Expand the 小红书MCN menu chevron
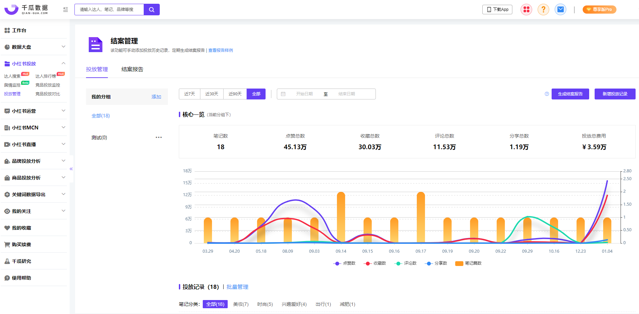The image size is (639, 314). (x=63, y=127)
